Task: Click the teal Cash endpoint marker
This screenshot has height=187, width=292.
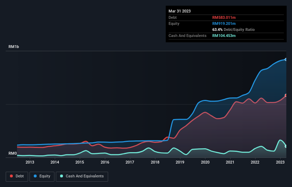Action: tap(286, 146)
